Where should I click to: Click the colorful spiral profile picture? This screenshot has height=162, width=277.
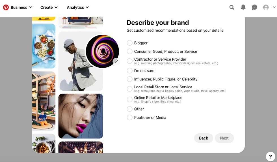[102, 51]
